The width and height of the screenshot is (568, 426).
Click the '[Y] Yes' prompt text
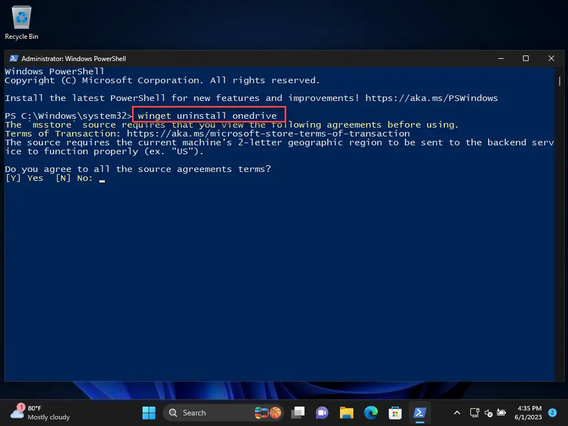click(x=24, y=178)
